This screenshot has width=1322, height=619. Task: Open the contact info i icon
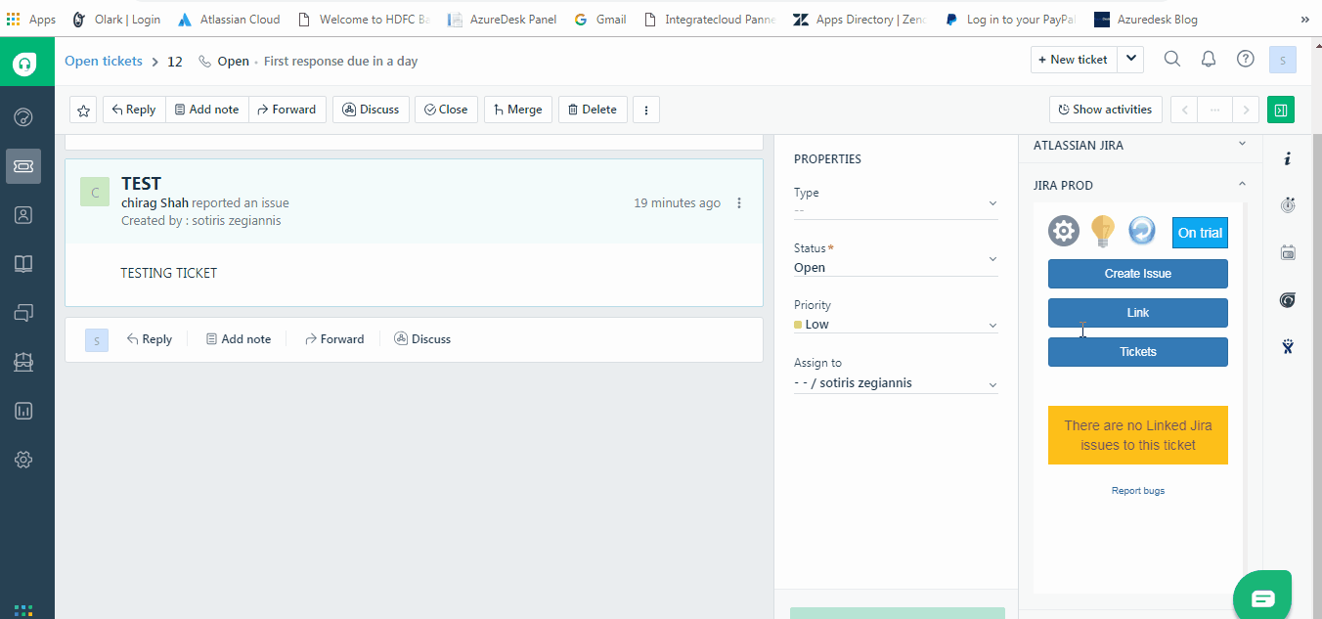click(1288, 158)
